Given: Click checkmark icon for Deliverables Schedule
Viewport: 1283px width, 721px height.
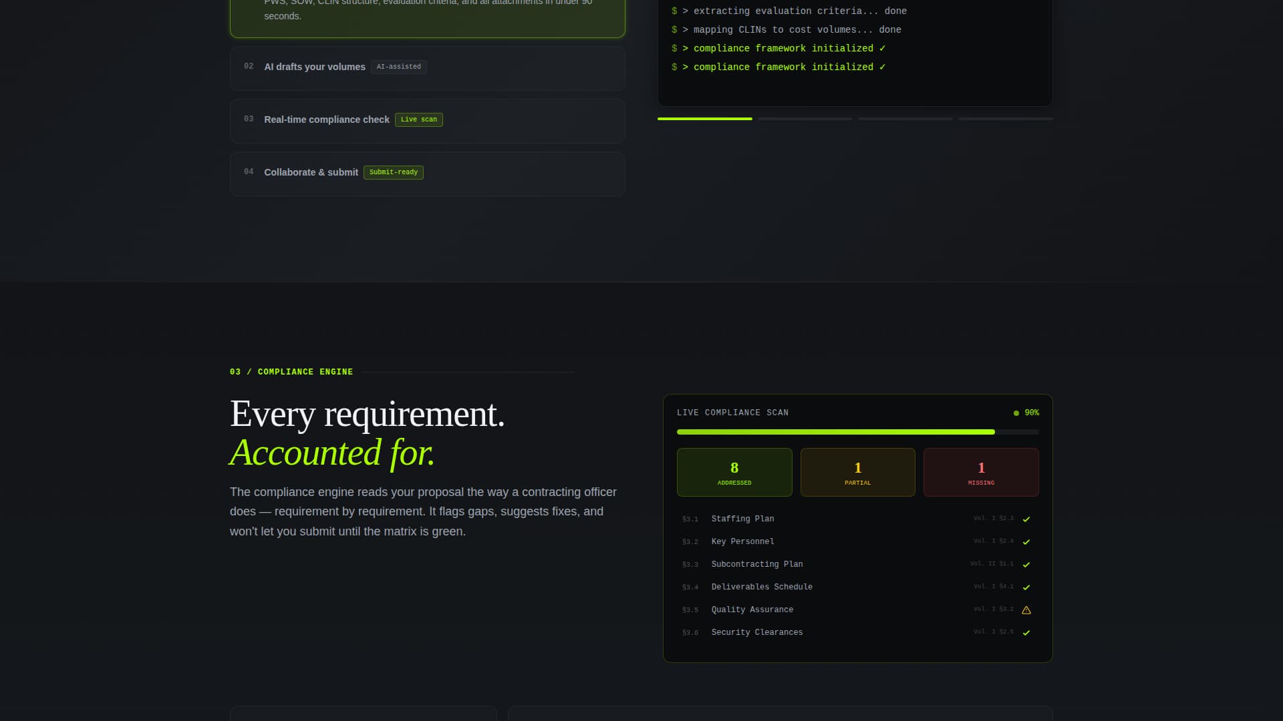Looking at the screenshot, I should (x=1026, y=587).
